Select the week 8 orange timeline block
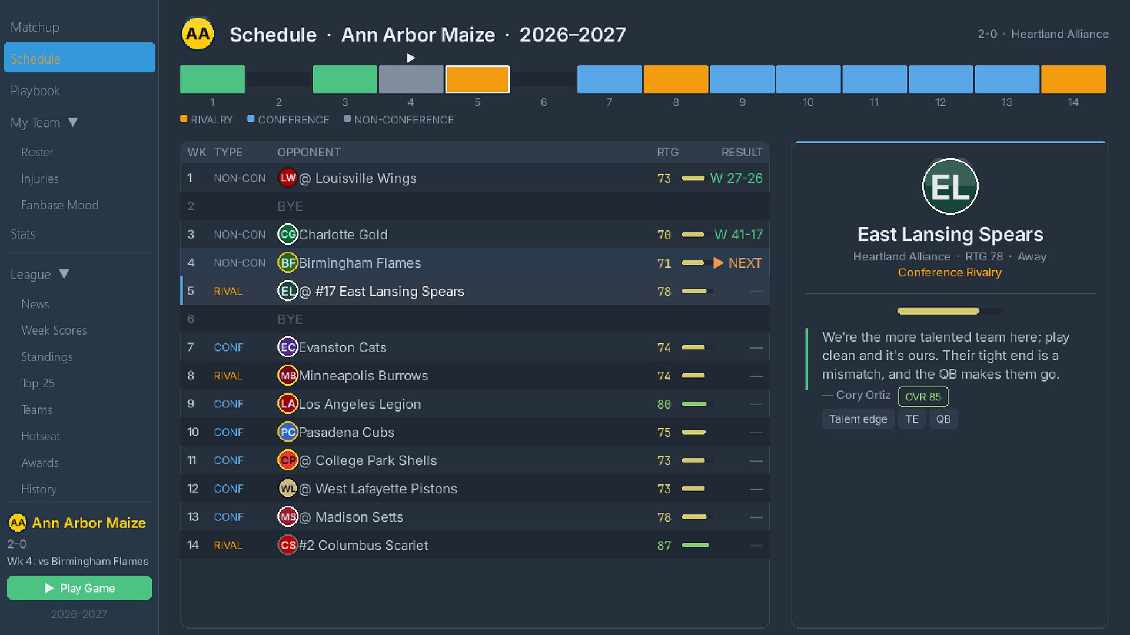The width and height of the screenshot is (1130, 635). (676, 79)
